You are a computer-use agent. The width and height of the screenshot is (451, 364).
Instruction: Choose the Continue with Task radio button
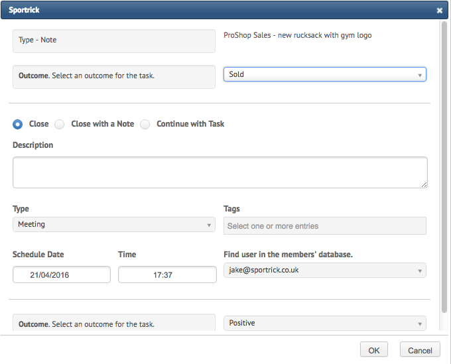(x=145, y=124)
